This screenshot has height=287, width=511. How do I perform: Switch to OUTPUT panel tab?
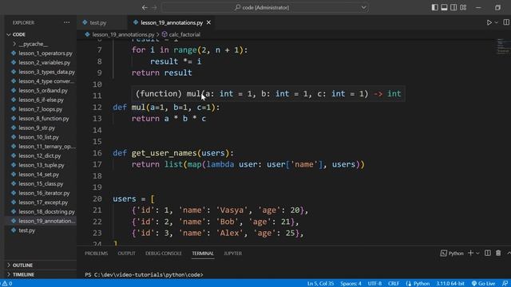pos(126,254)
